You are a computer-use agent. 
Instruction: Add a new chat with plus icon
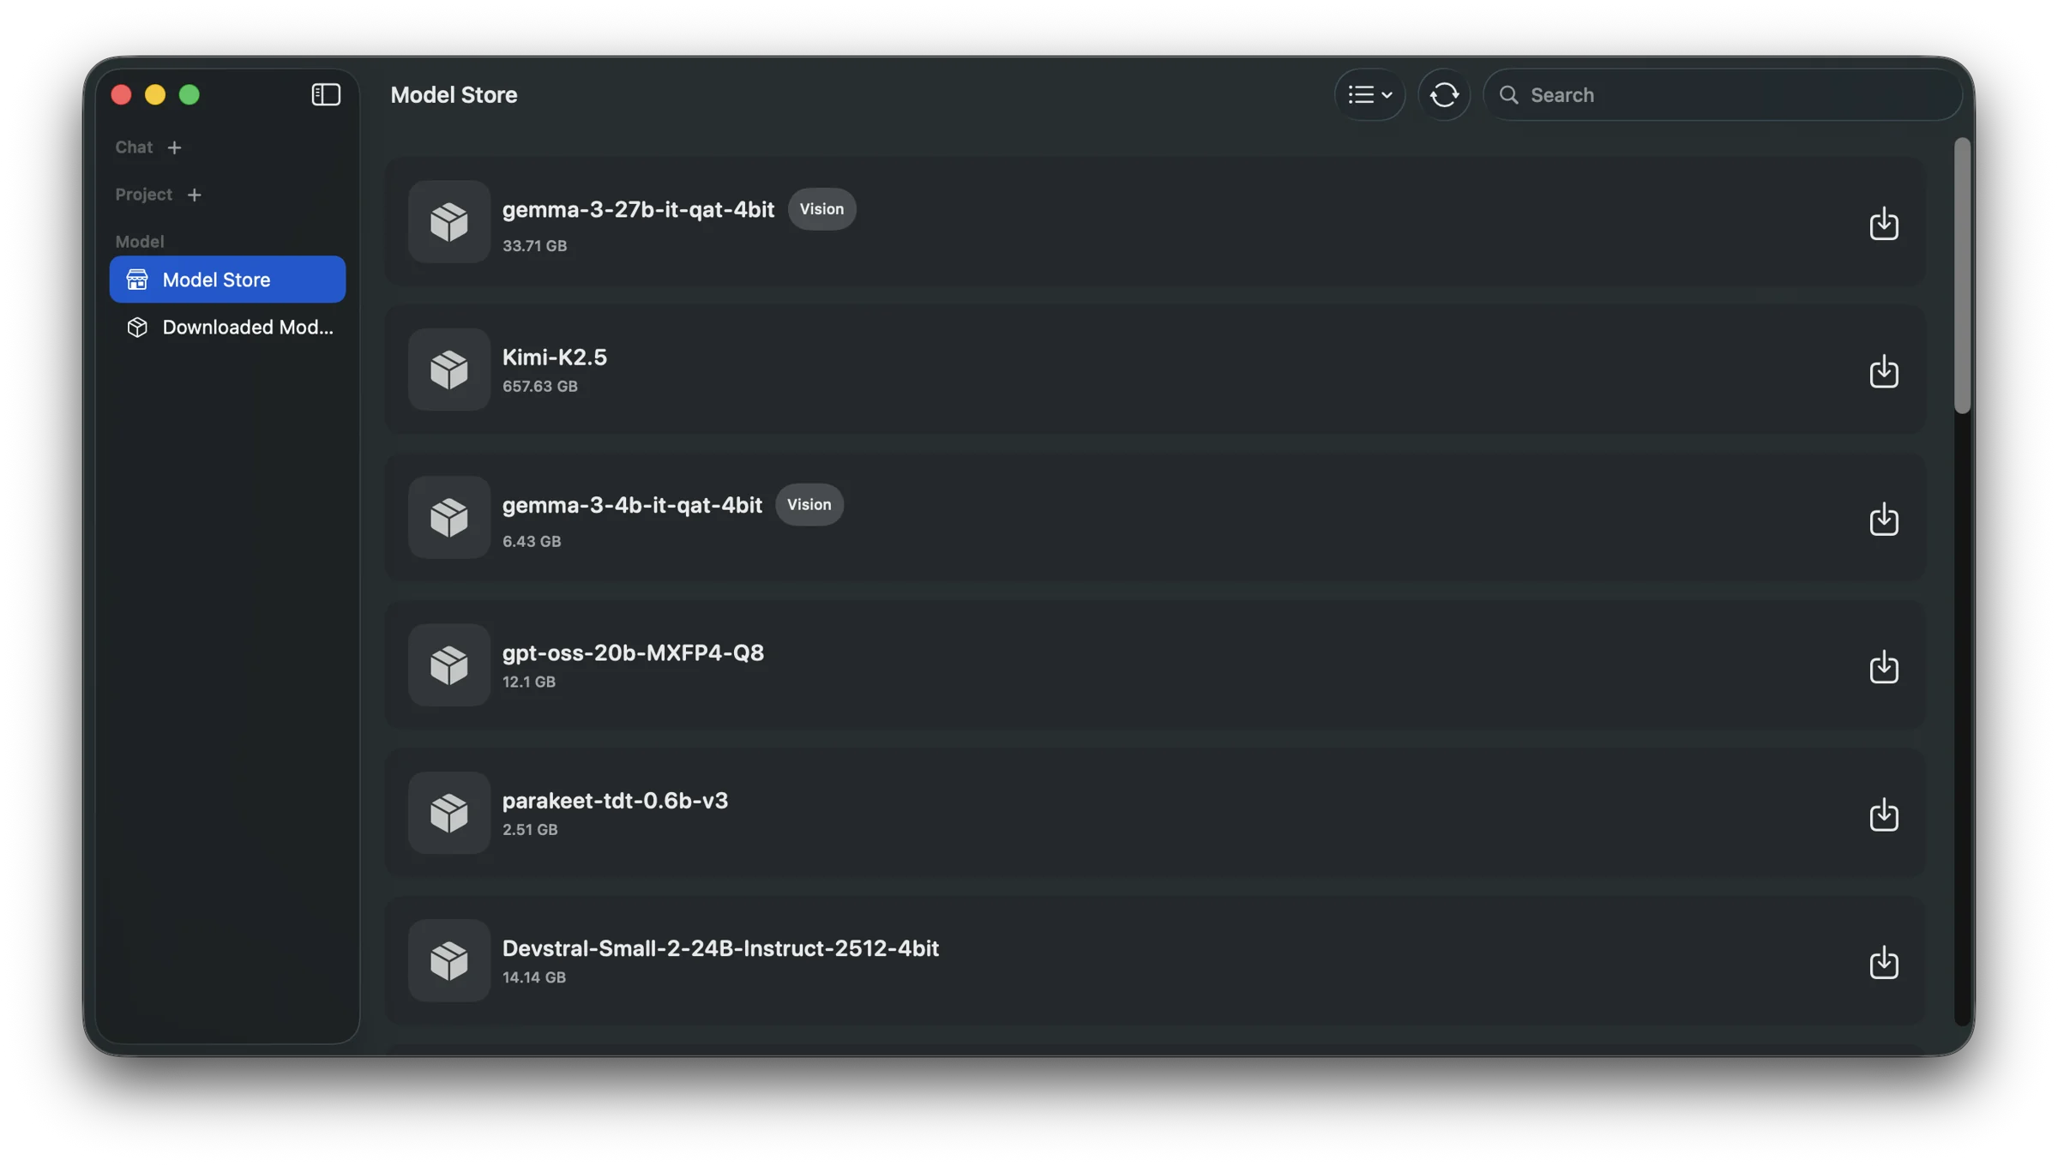174,147
